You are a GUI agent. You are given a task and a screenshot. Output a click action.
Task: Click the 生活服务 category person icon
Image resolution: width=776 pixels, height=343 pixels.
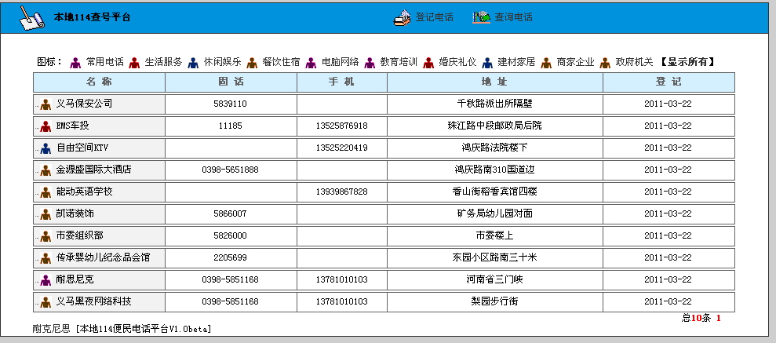(x=134, y=63)
